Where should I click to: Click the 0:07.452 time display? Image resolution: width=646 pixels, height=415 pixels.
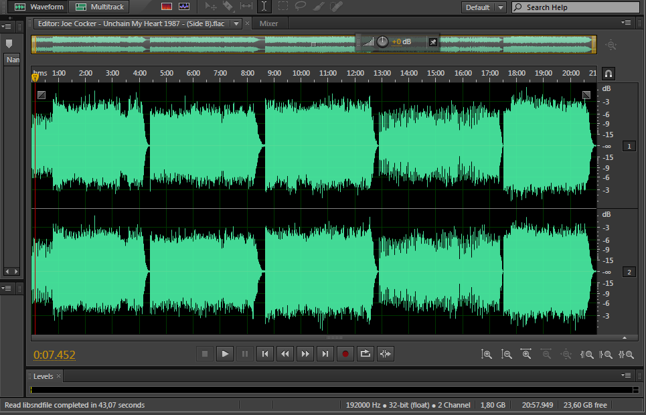(x=54, y=355)
